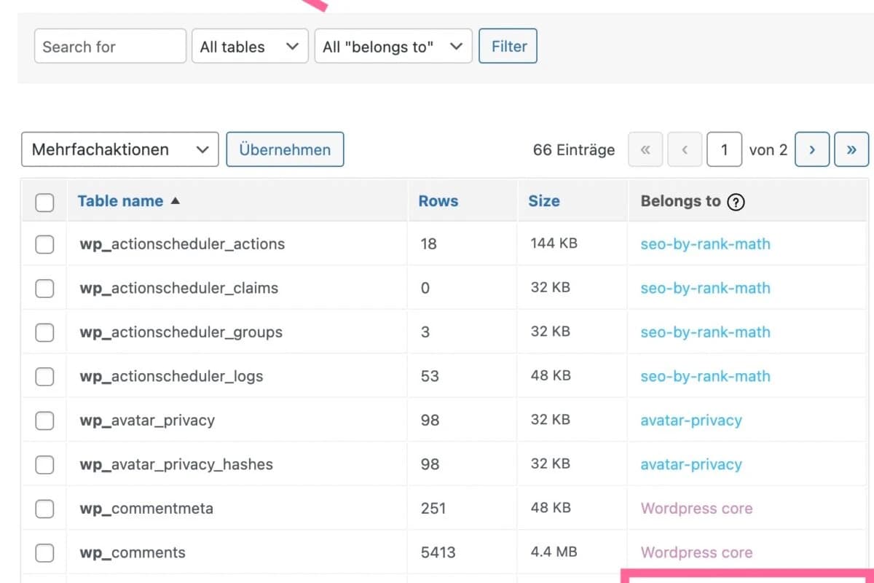Open the All tables dropdown
The image size is (874, 583).
tap(250, 47)
